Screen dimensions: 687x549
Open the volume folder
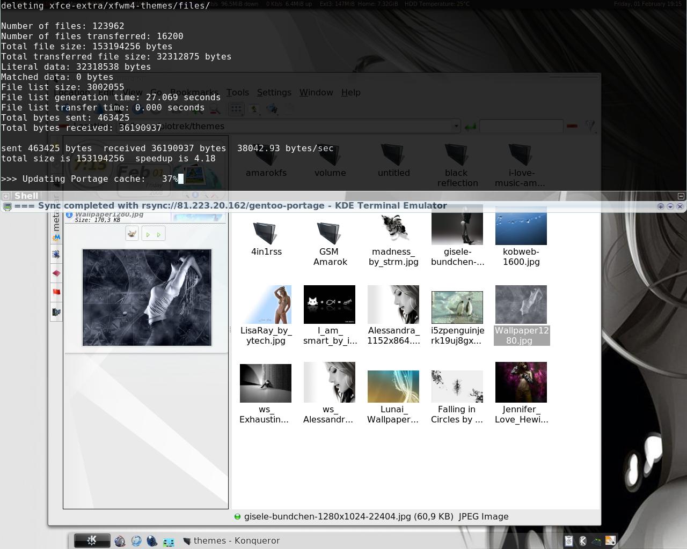pyautogui.click(x=330, y=161)
